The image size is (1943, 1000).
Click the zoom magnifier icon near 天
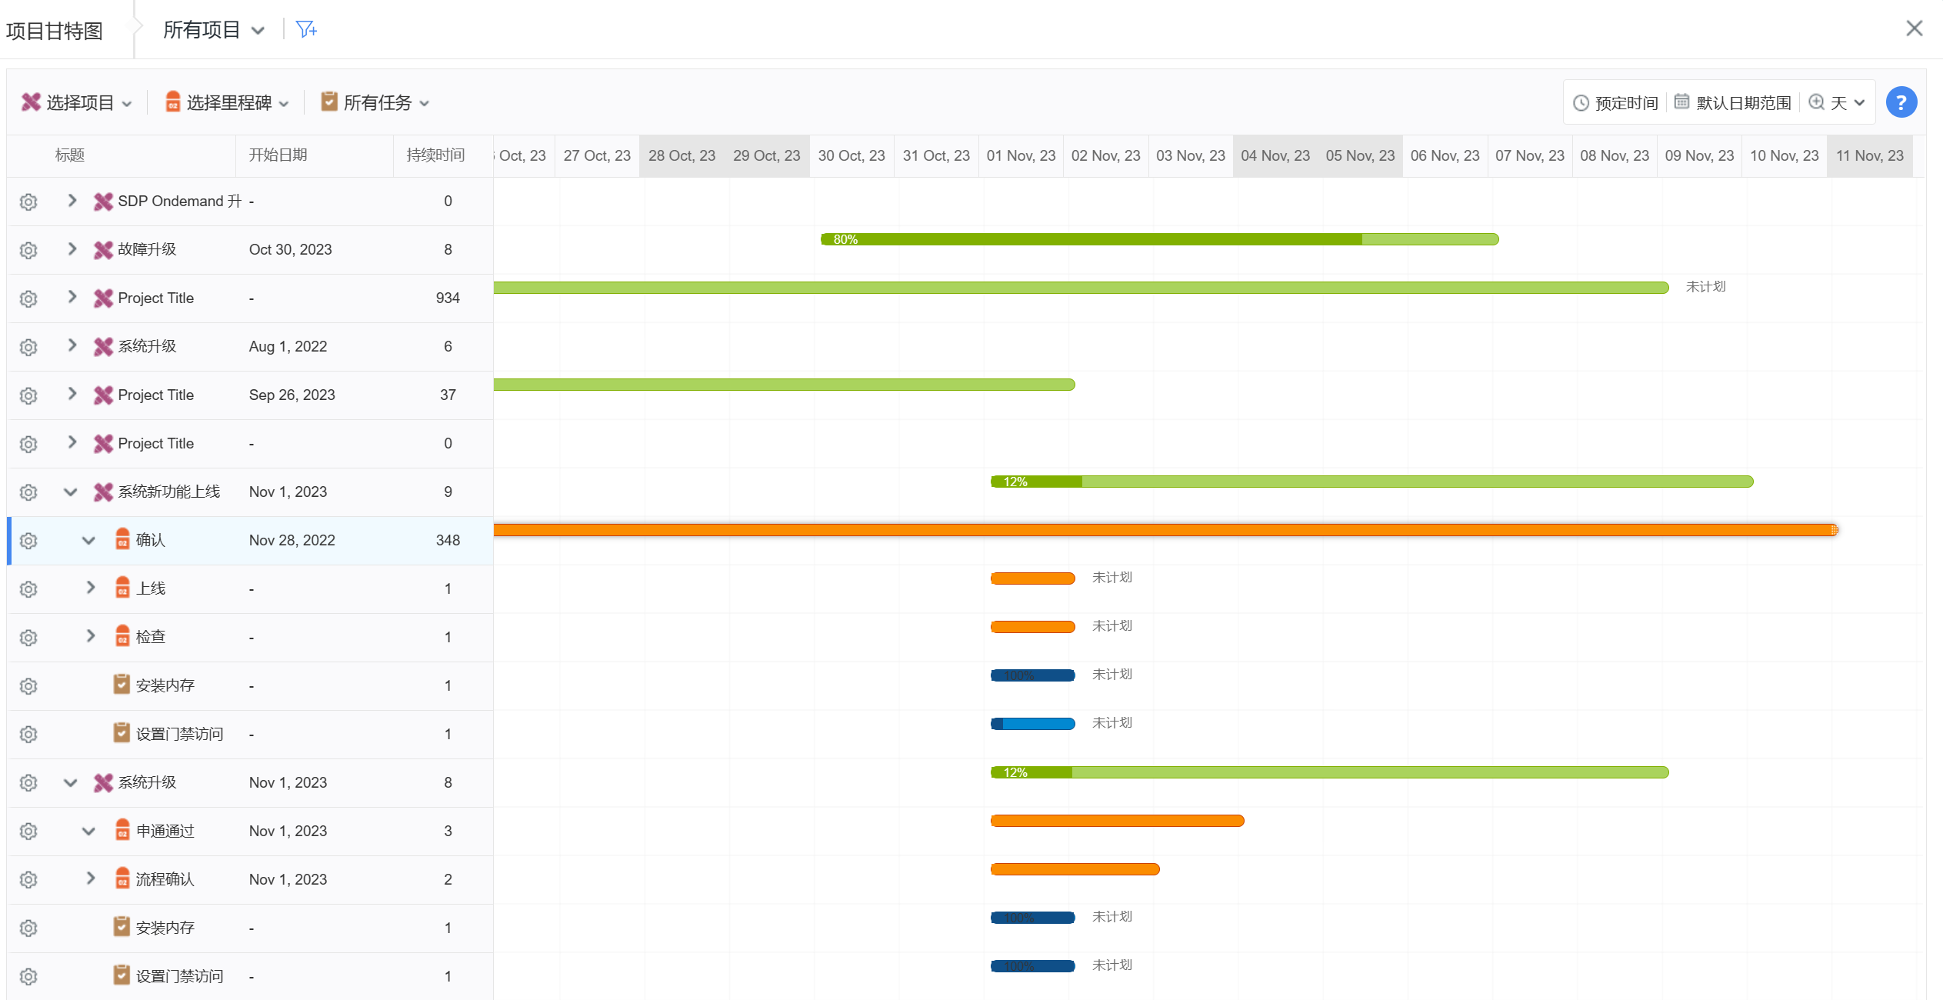(x=1817, y=102)
